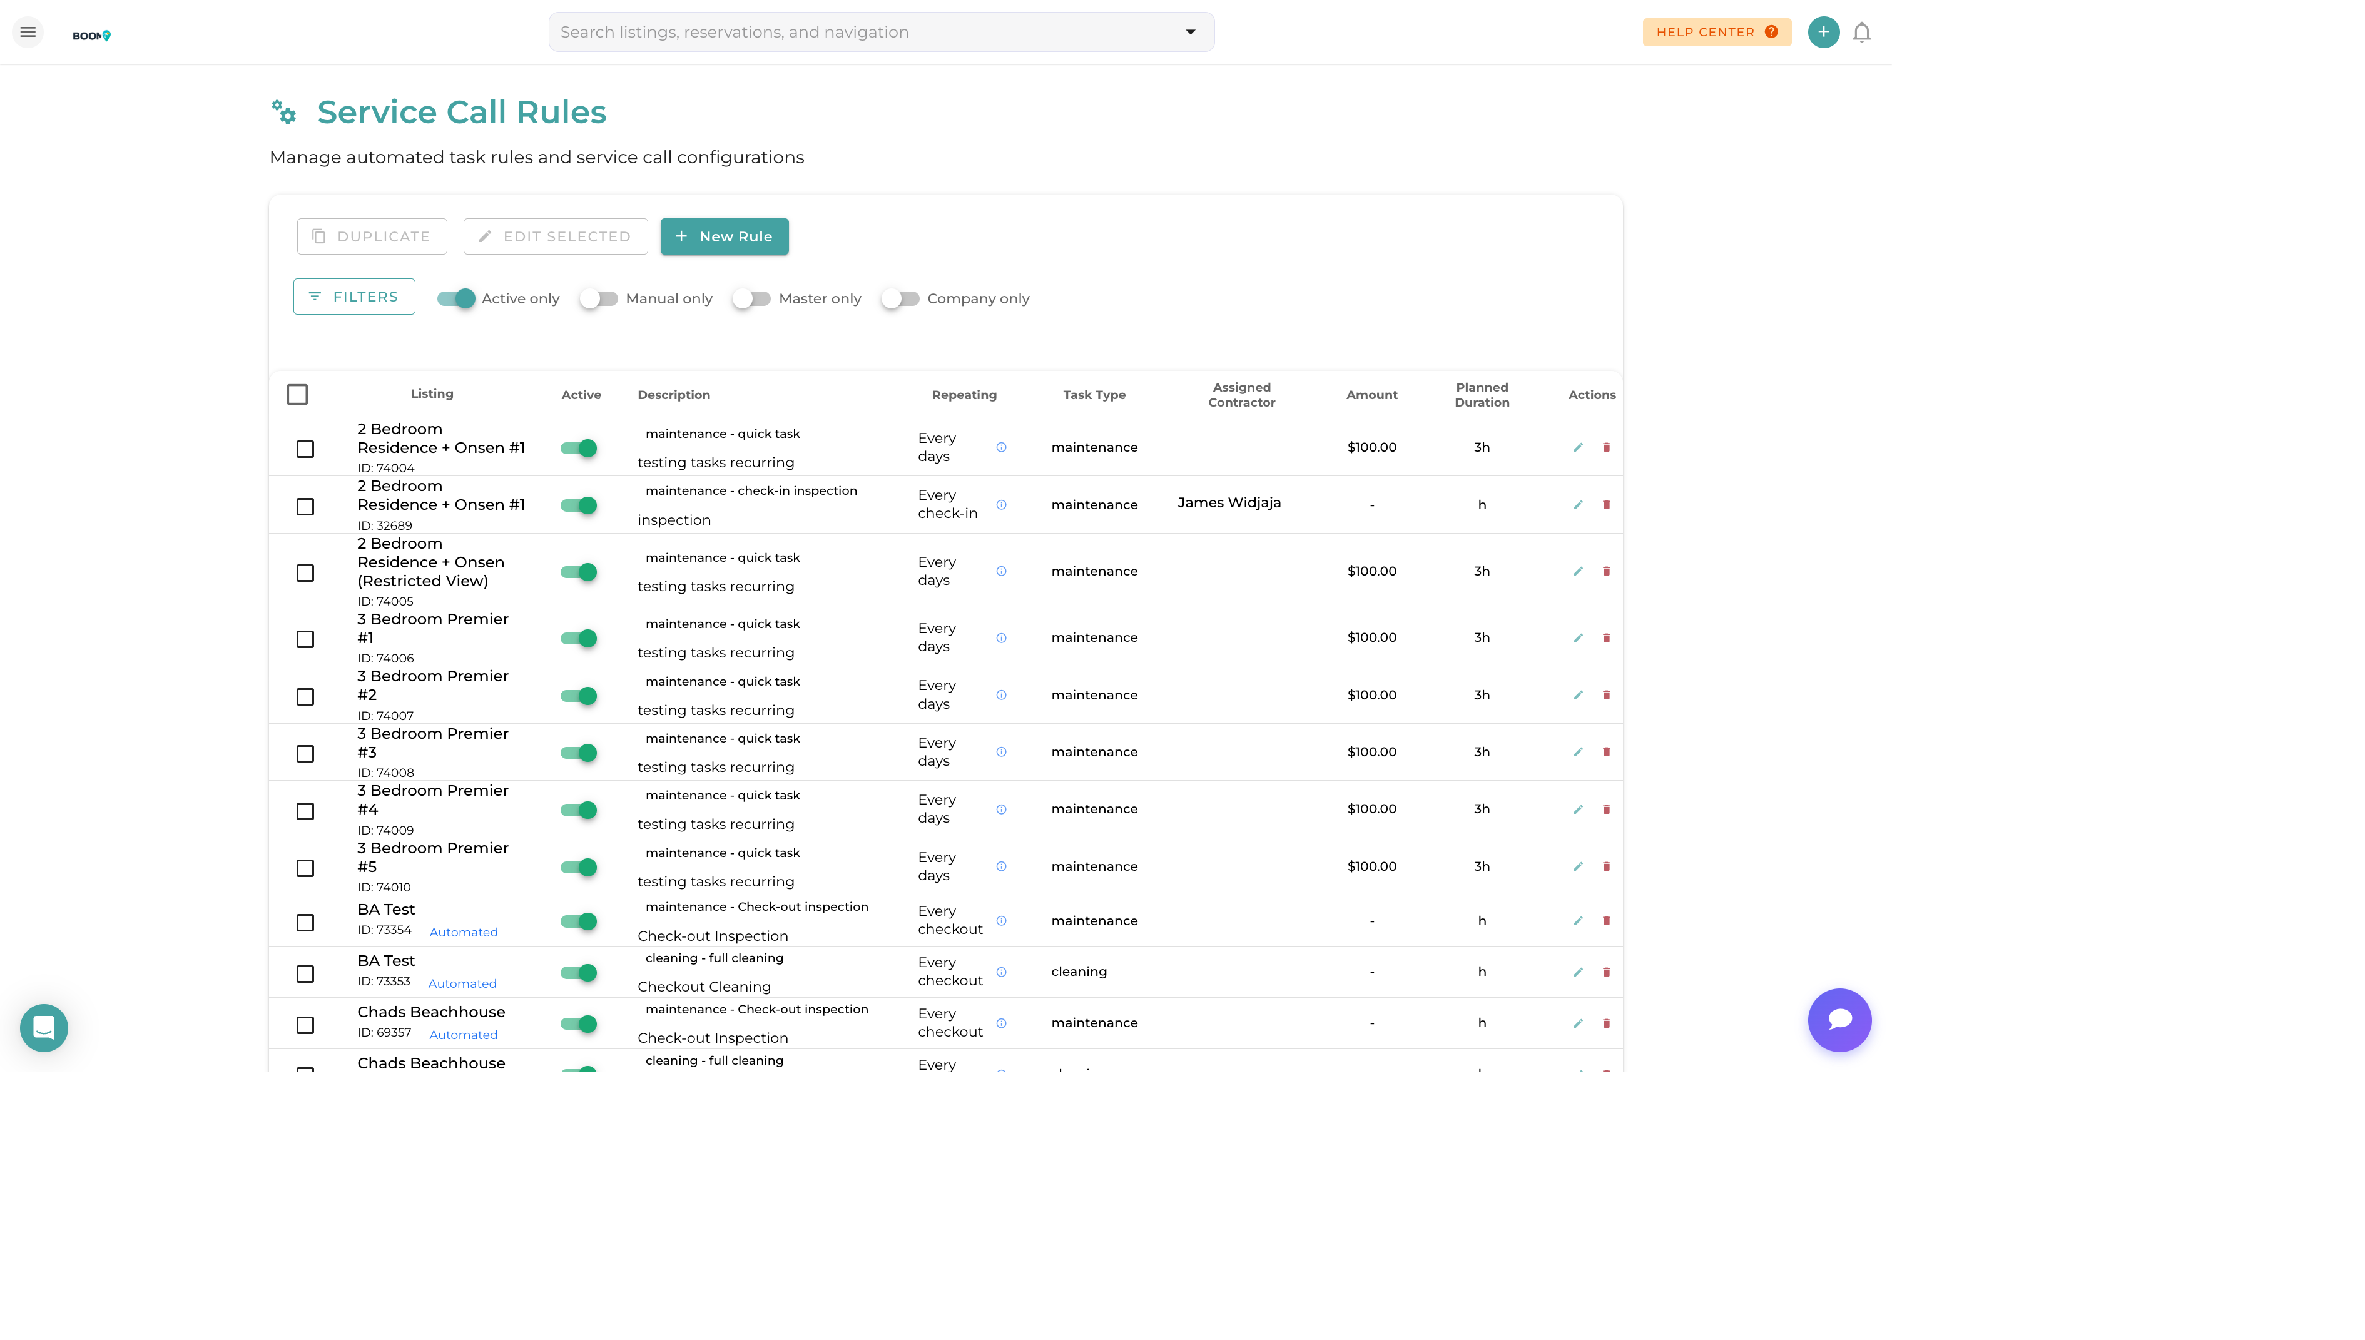Expand the Filters panel
2365x1340 pixels.
tap(353, 297)
